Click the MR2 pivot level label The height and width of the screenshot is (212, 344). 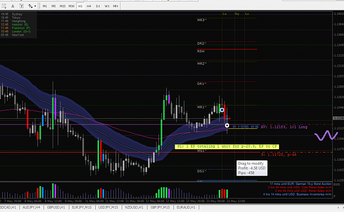pyautogui.click(x=202, y=64)
